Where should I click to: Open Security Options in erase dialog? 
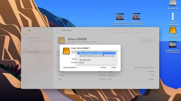tap(70, 67)
